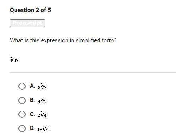Open the transcript button
This screenshot has height=137, width=176.
27,23
